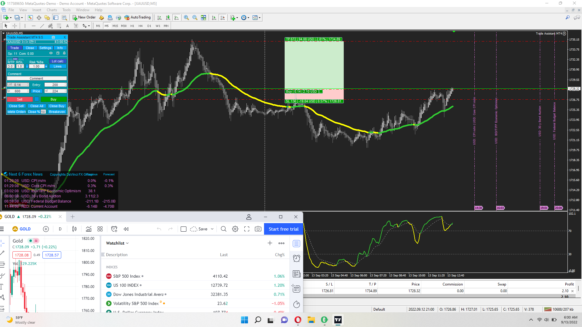Viewport: 582px width, 327px height.
Task: Select the Fibonacci retracement tool
Action: [x=59, y=26]
